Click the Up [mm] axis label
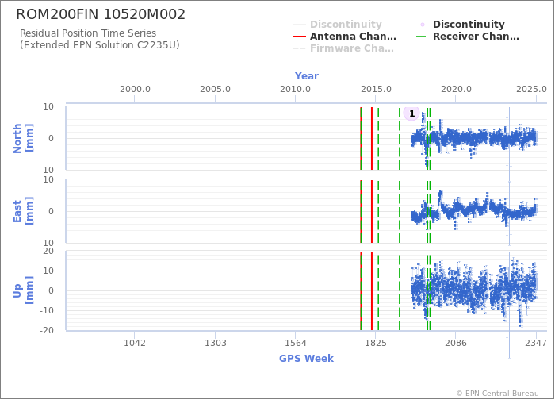 [23, 290]
